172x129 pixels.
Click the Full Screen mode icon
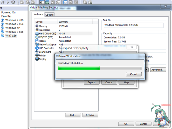[47, 2]
